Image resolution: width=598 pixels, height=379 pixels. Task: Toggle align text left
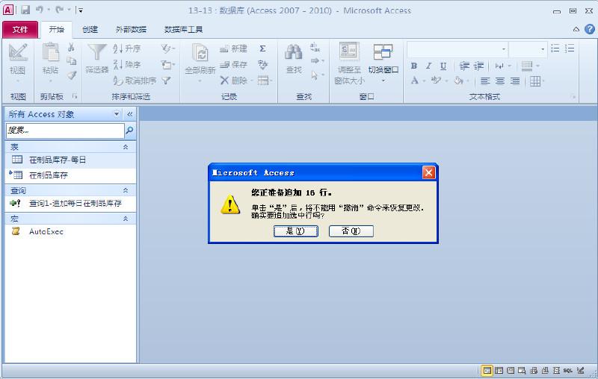click(x=485, y=81)
